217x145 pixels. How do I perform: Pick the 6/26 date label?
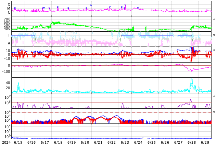point(165,142)
